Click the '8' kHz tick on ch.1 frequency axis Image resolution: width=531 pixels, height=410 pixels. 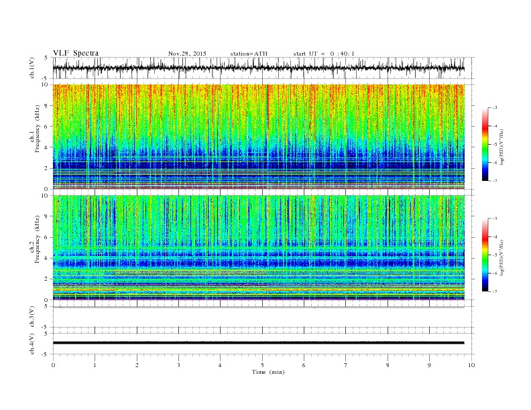point(46,106)
